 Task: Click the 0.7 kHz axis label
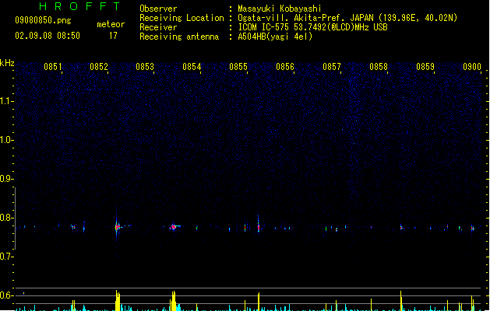[7, 257]
